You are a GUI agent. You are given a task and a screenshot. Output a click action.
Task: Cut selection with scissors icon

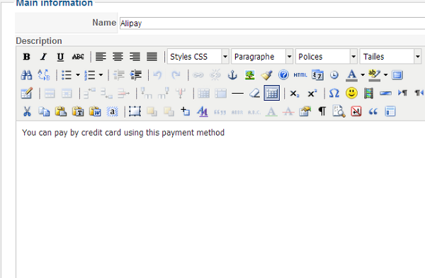coord(27,111)
